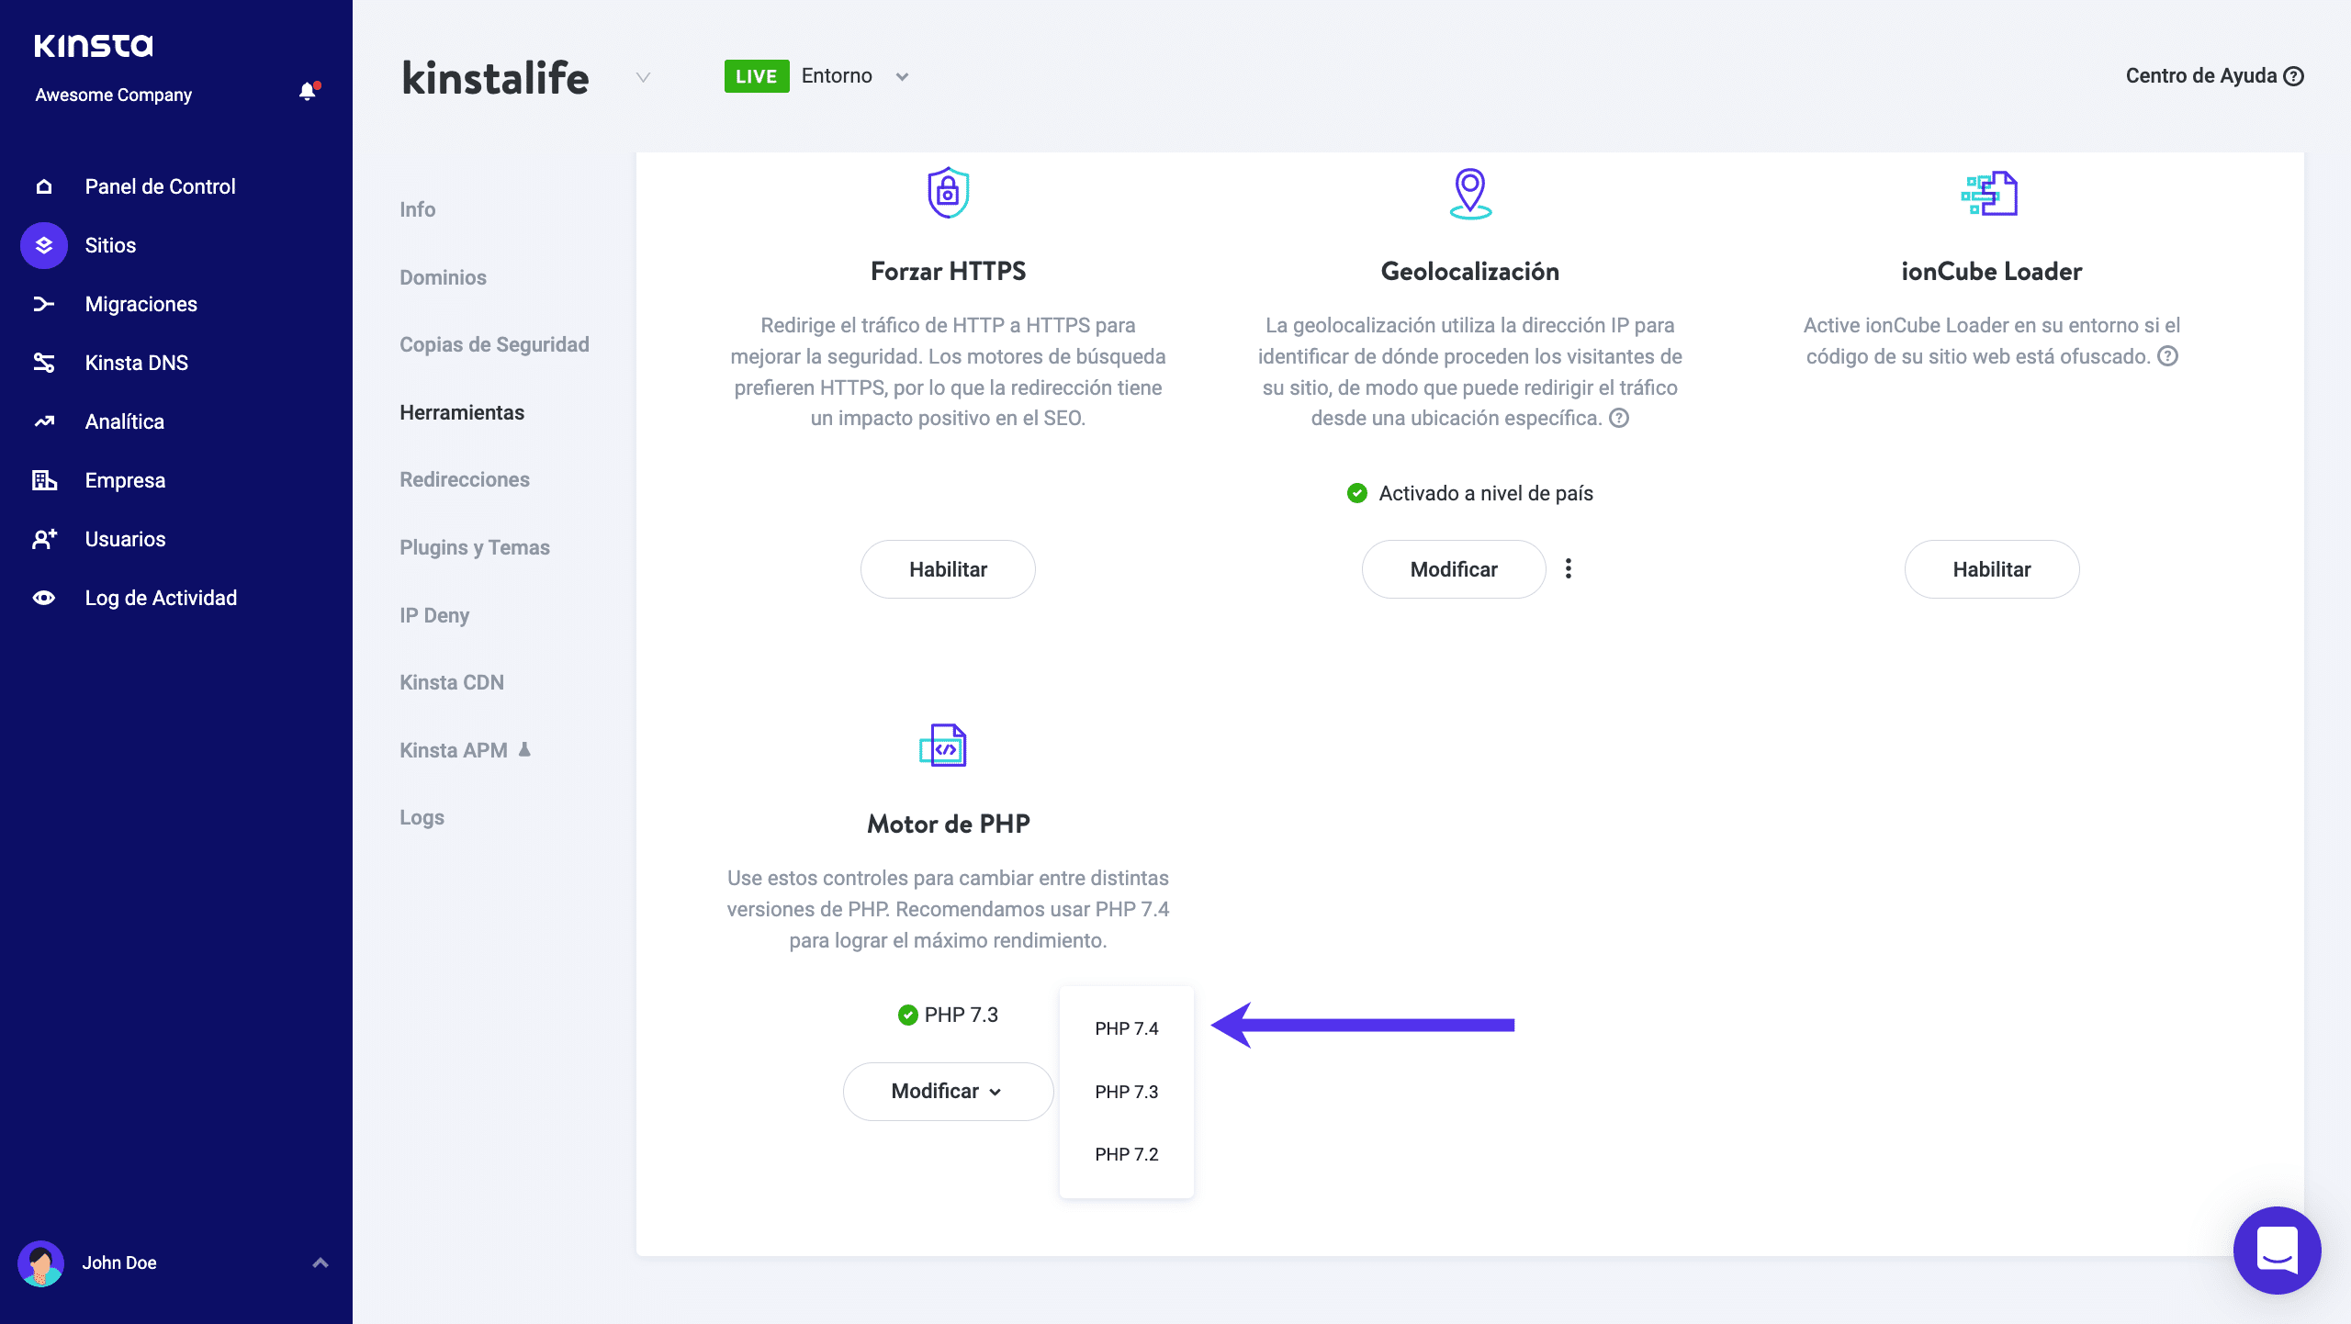Open the Entorno environment dropdown

click(x=902, y=76)
